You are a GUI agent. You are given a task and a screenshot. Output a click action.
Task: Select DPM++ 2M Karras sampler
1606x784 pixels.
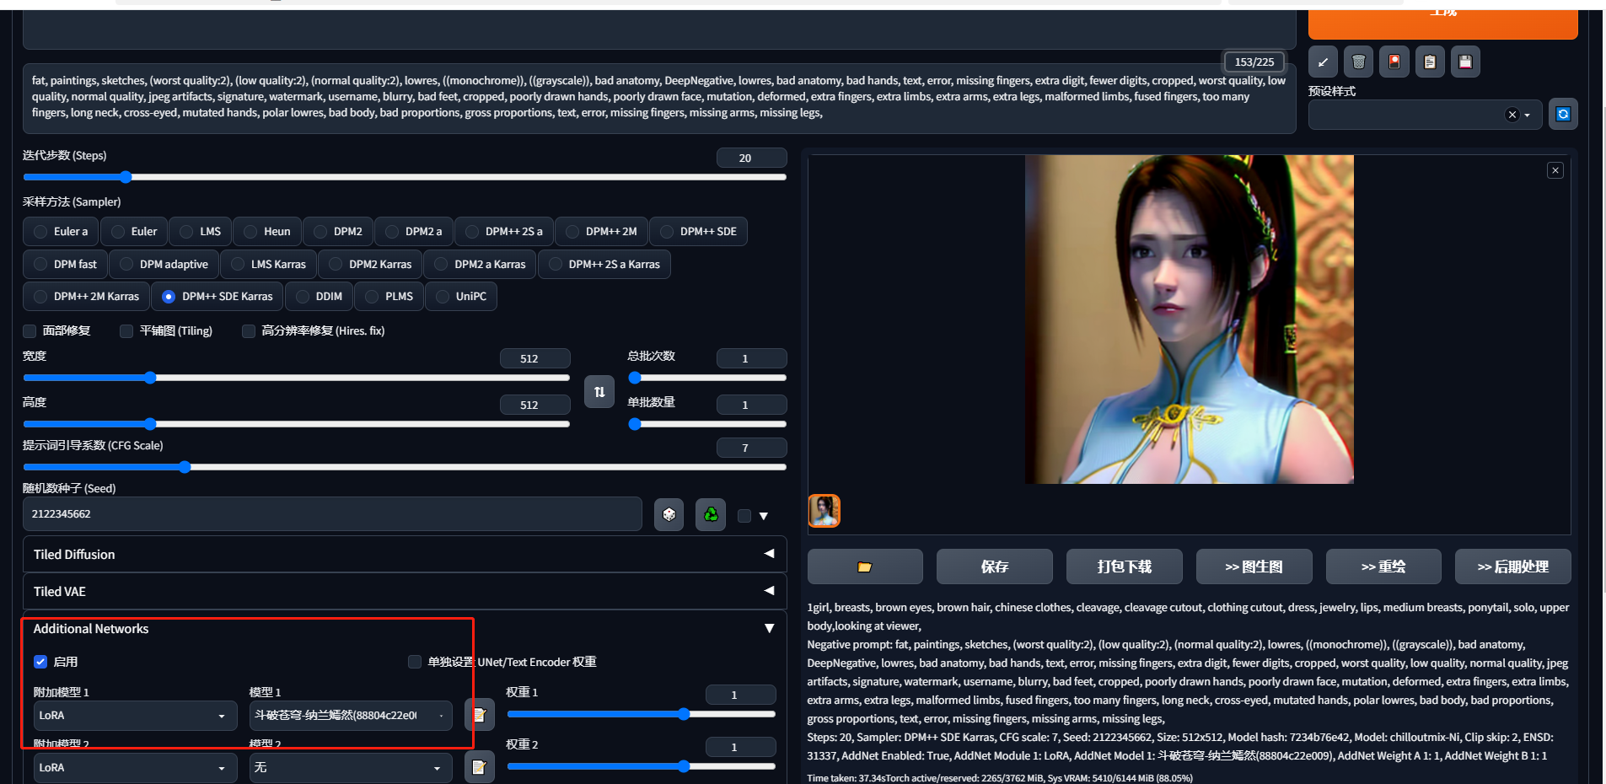[x=87, y=297]
